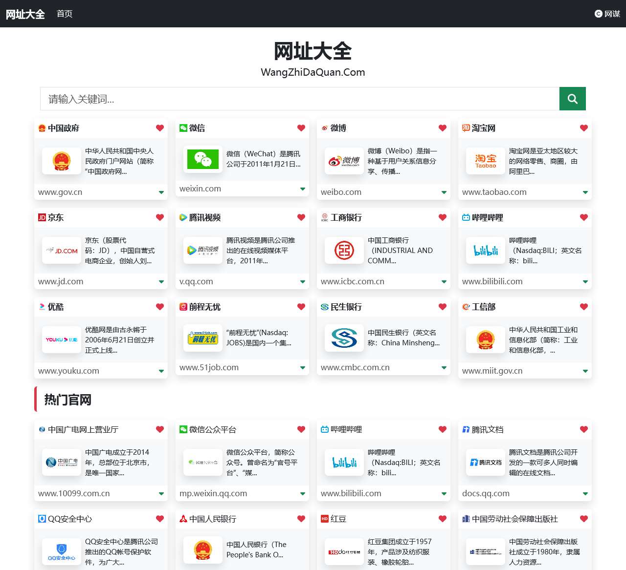Expand the dropdown arrow beside www.51job.com
626x570 pixels.
(303, 368)
